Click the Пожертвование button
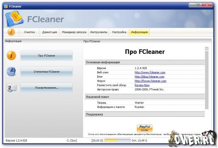 pos(46,88)
